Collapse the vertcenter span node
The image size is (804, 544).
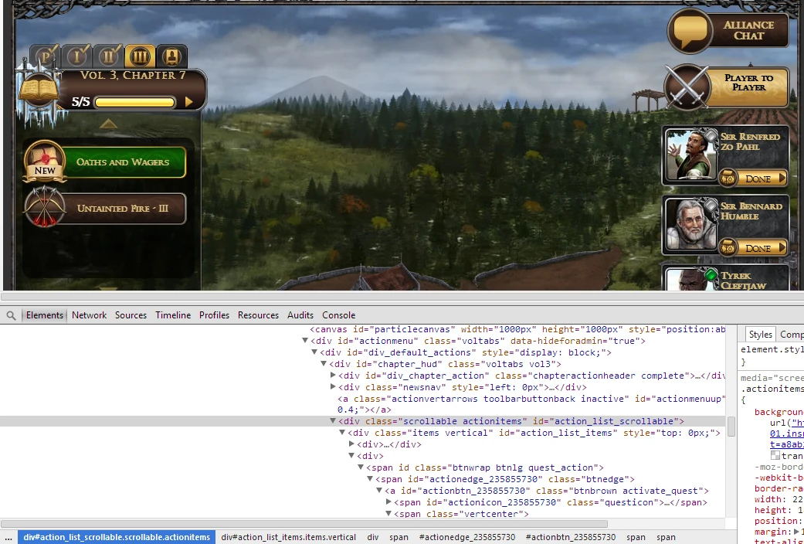coord(388,514)
